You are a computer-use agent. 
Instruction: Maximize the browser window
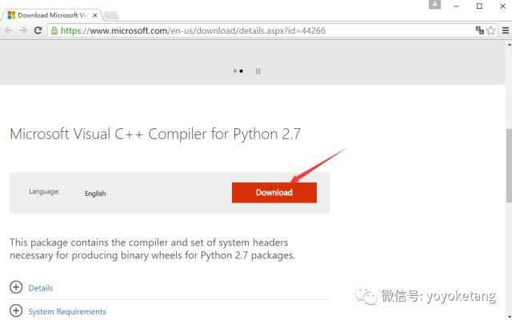[479, 6]
